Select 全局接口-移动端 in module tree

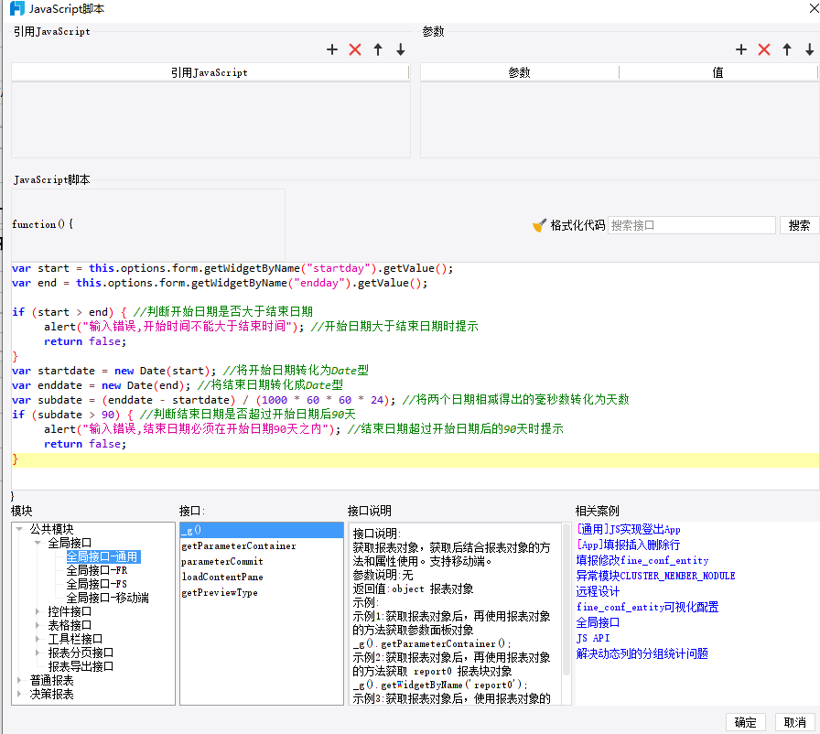click(x=108, y=598)
